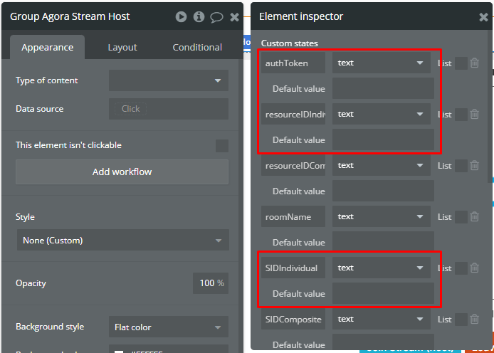Open Background style dropdown set to Flat color

point(169,327)
